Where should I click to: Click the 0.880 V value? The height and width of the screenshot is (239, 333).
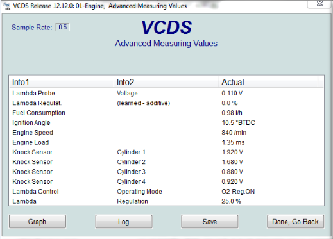click(232, 172)
